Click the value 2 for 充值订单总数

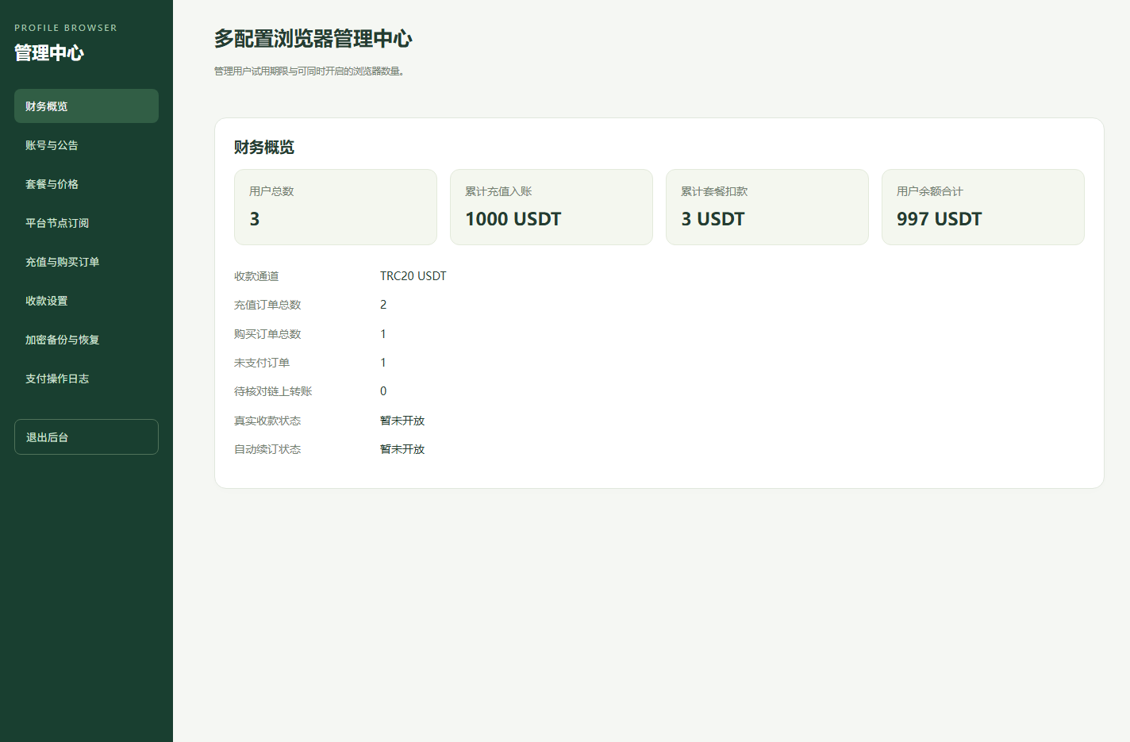tap(383, 305)
